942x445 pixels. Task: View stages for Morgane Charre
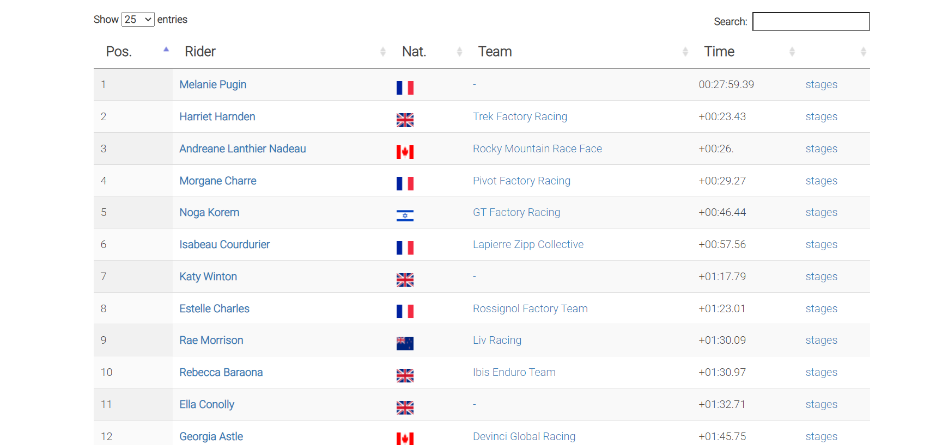click(821, 181)
